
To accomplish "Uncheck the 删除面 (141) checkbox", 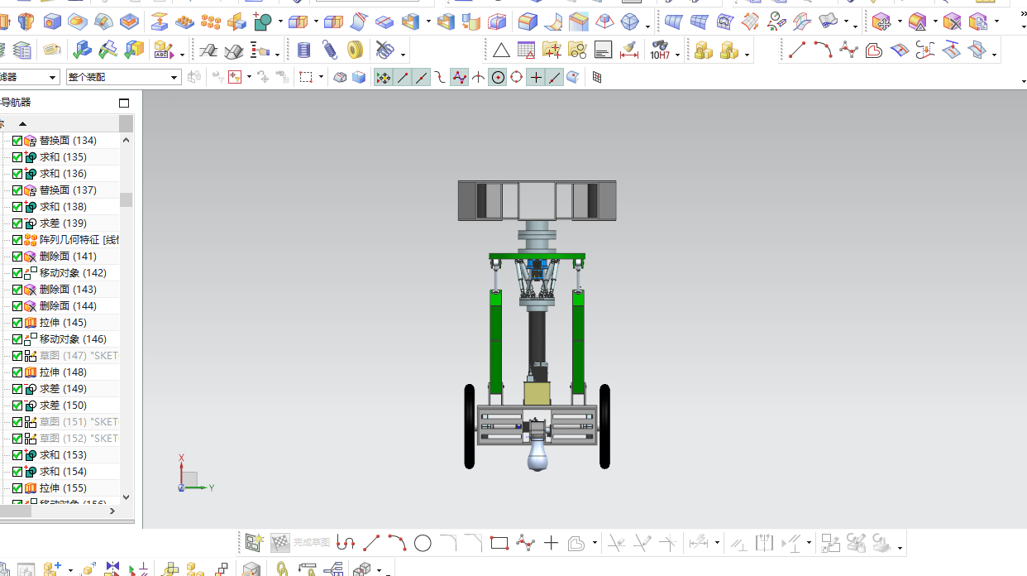I will (17, 257).
